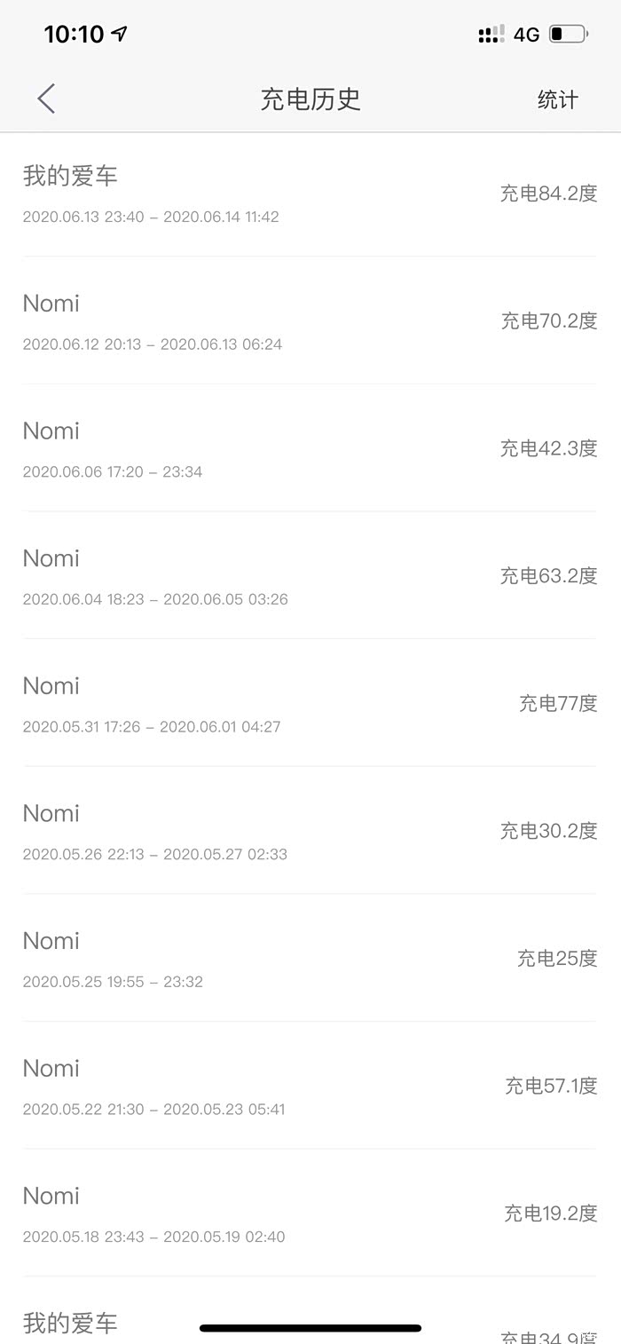
Task: Select the Nomi record charging 70.2度
Action: (x=309, y=320)
